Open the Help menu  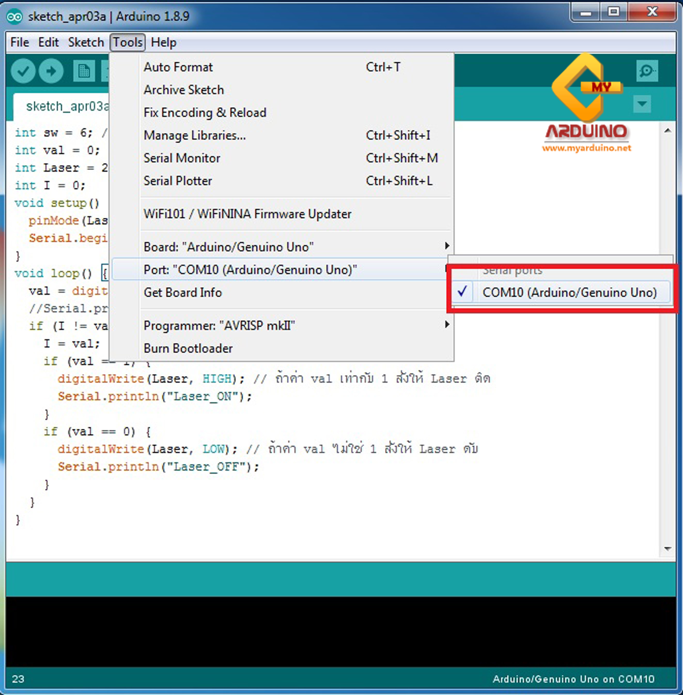(x=164, y=42)
